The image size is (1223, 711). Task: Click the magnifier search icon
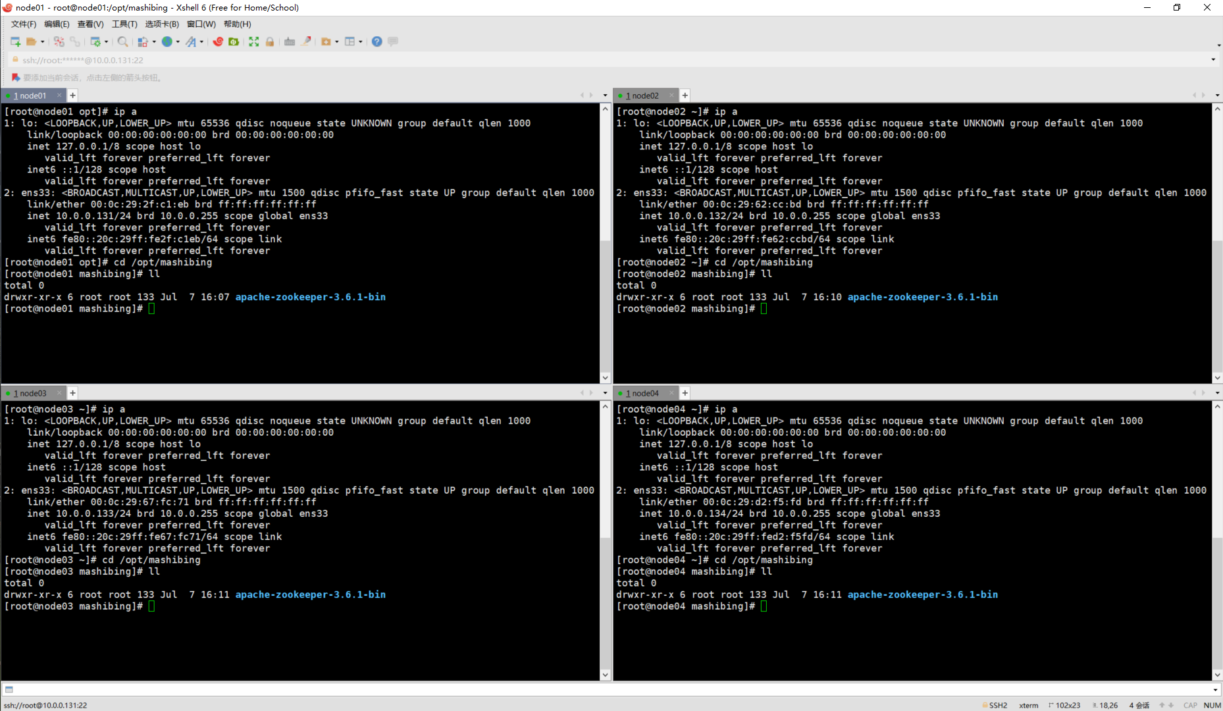[122, 41]
